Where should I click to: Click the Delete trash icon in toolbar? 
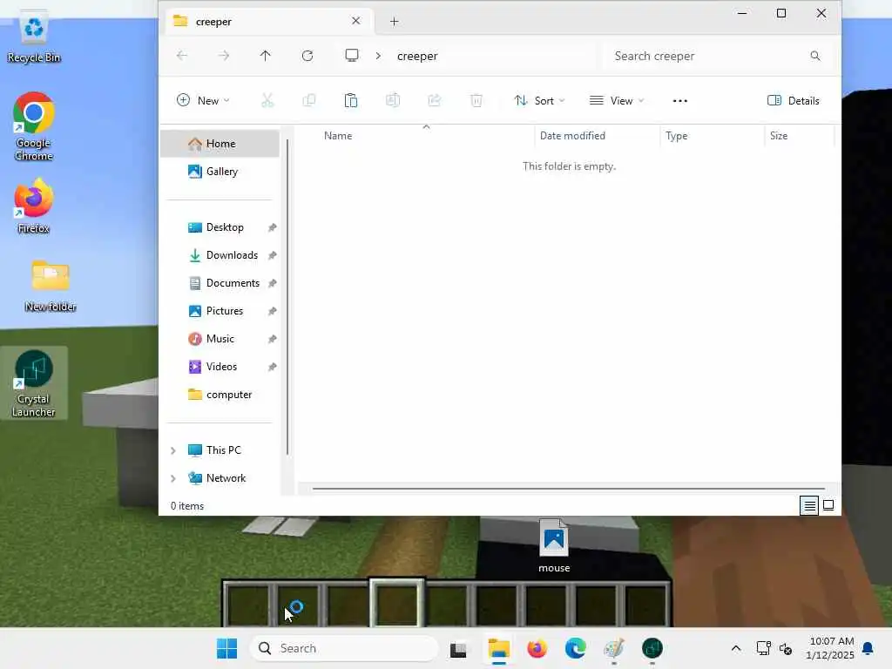click(x=476, y=101)
